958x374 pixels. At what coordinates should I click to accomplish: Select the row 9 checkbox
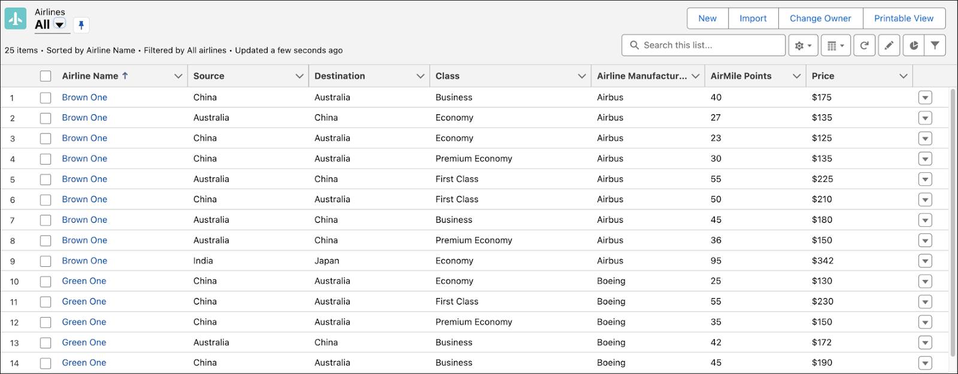point(46,261)
